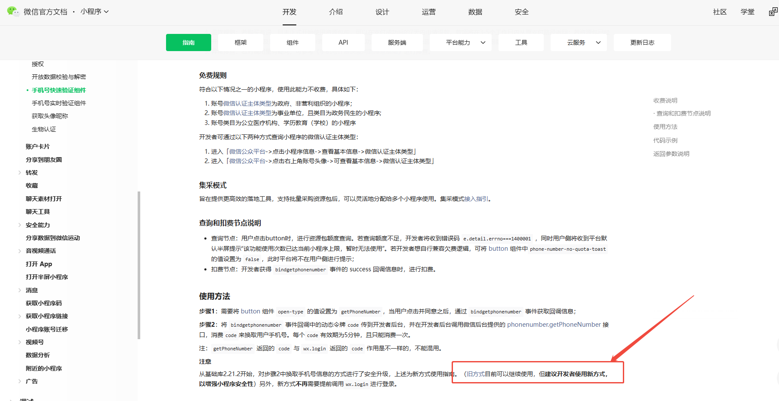Open the 旧方式 link
779x401 pixels.
tap(476, 374)
